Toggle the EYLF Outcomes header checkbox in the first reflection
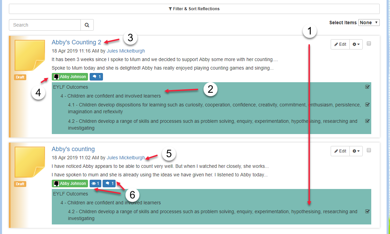This screenshot has height=234, width=390. coord(367,87)
